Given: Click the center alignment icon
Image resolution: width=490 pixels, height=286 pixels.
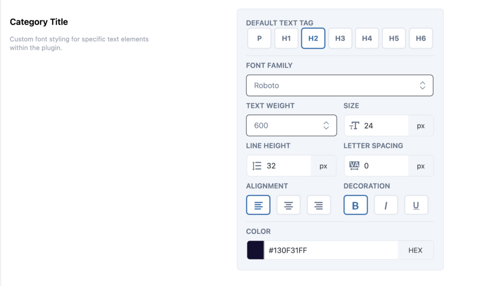Looking at the screenshot, I should tap(289, 205).
